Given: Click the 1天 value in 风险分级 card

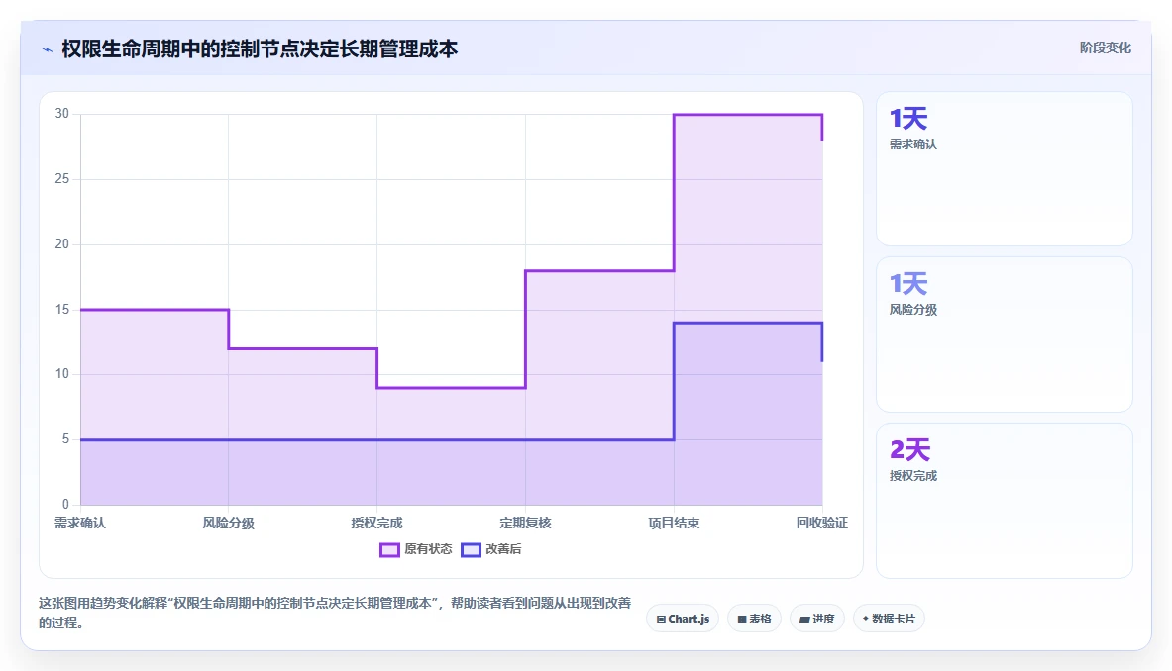Looking at the screenshot, I should [908, 284].
